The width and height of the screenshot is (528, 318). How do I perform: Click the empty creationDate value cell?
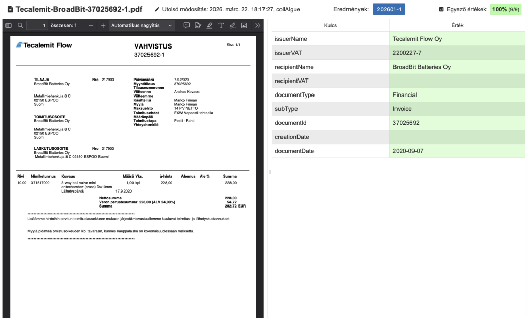pyautogui.click(x=457, y=137)
